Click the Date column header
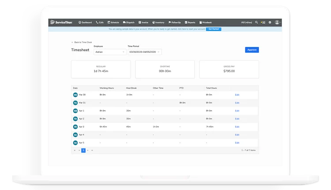Viewport: 331px width, 190px height. pos(75,88)
